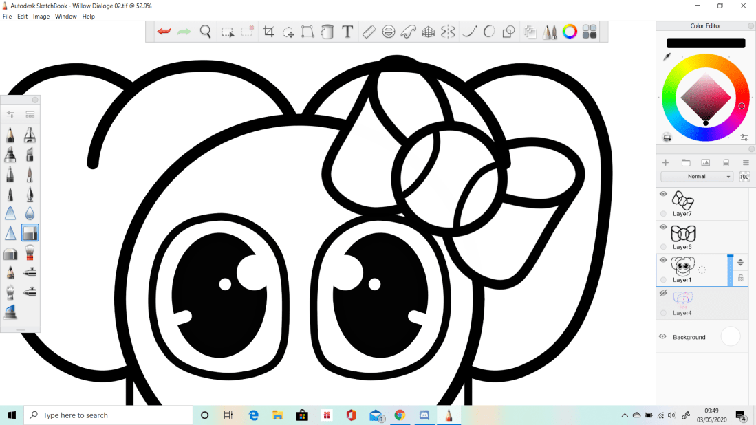756x425 pixels.
Task: Open the Ruler guide tool
Action: (369, 32)
